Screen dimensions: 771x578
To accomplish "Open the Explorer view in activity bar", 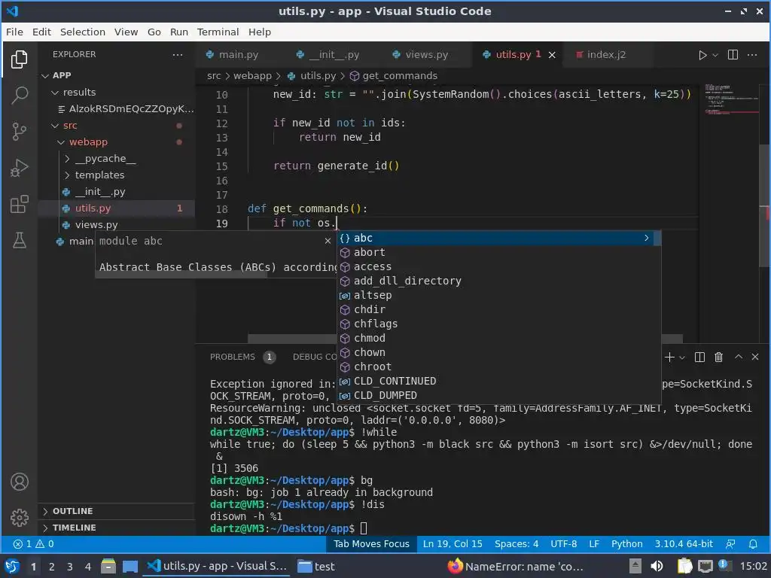I will pos(19,59).
